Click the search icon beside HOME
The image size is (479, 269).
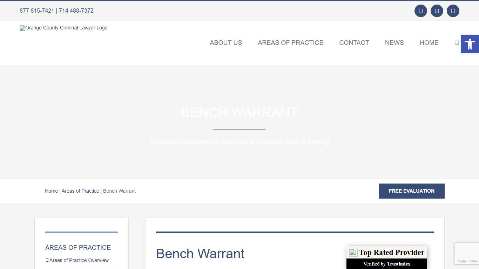pyautogui.click(x=457, y=42)
